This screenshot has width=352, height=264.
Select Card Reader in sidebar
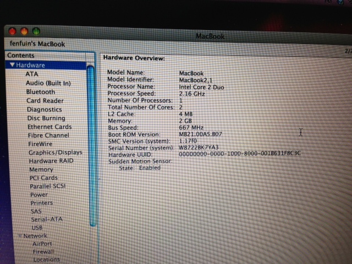tap(45, 101)
